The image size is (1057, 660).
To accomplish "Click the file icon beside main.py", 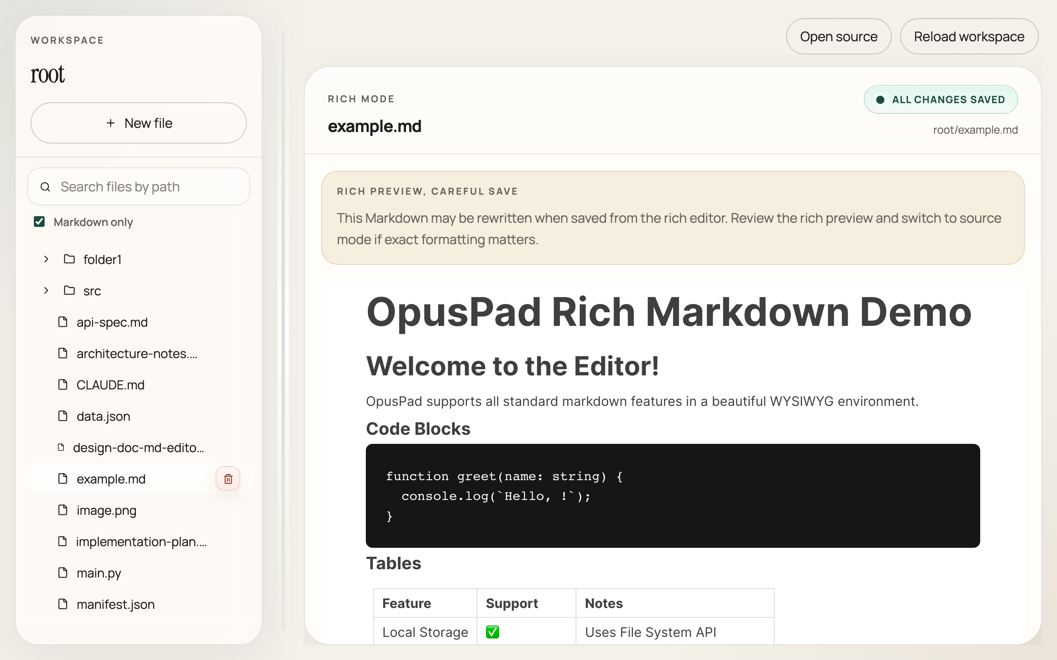I will 63,573.
